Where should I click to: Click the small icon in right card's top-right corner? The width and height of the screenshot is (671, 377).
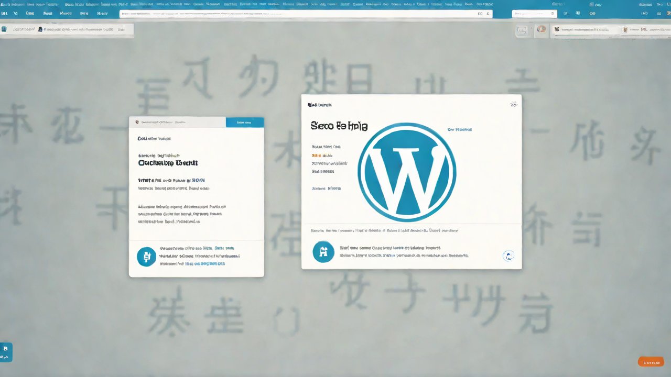point(513,105)
